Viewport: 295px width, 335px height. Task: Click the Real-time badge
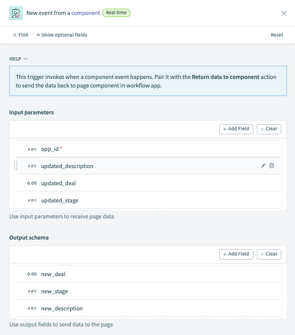tap(116, 13)
